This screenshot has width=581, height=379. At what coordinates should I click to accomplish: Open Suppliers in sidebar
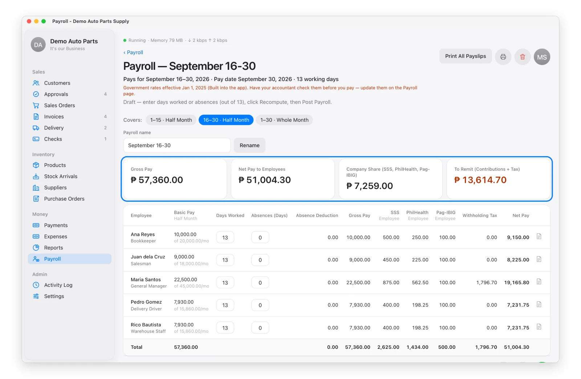[x=69, y=188]
